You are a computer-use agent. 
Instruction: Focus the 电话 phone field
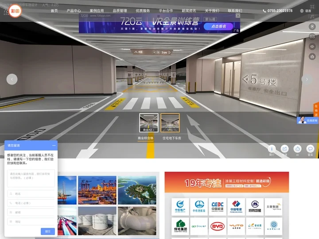point(31,203)
